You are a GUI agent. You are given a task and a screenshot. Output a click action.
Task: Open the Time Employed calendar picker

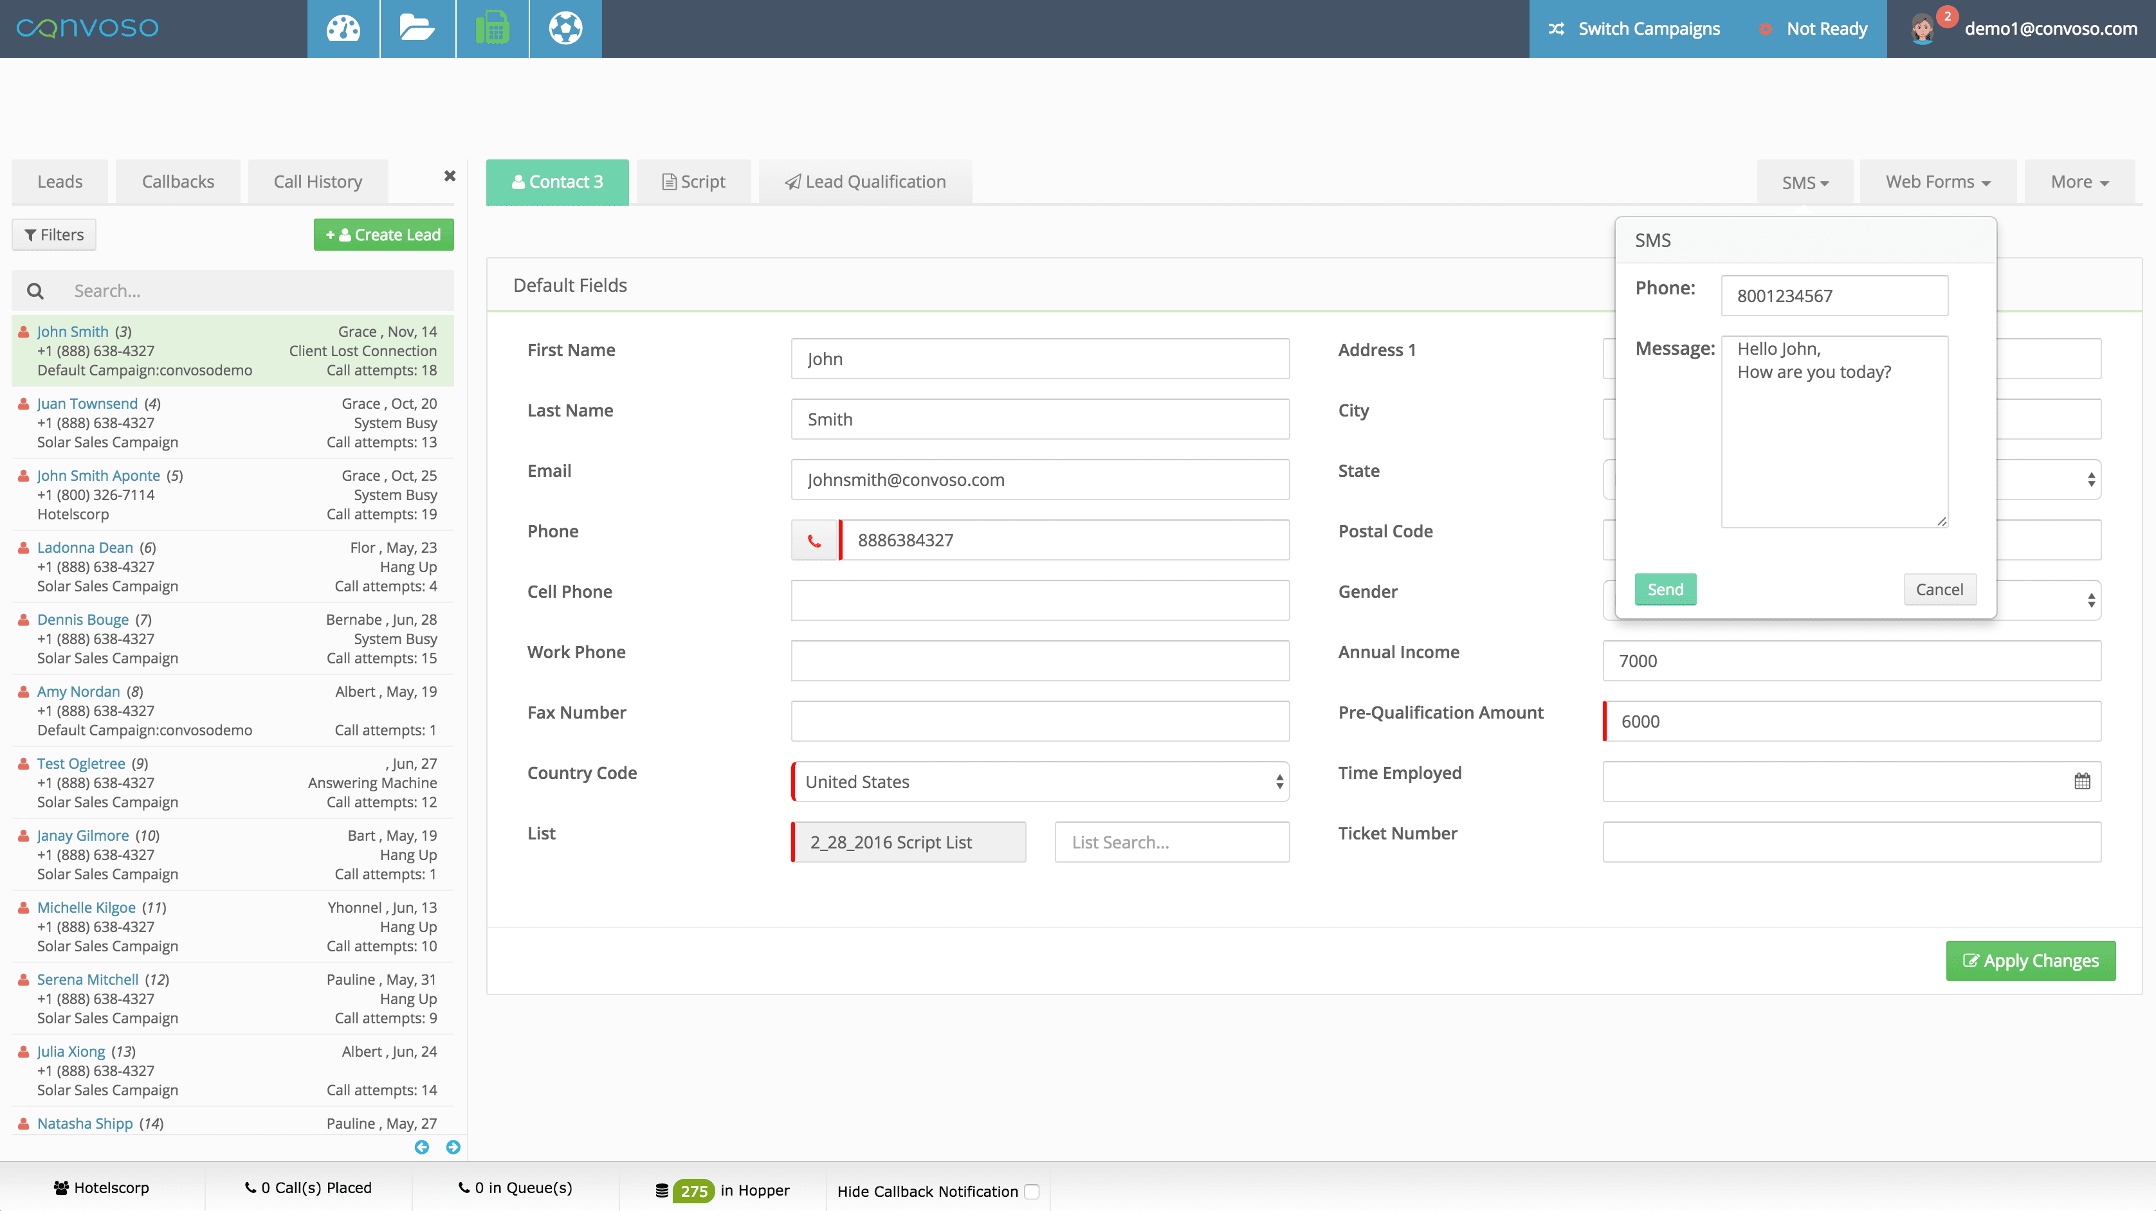click(2081, 781)
